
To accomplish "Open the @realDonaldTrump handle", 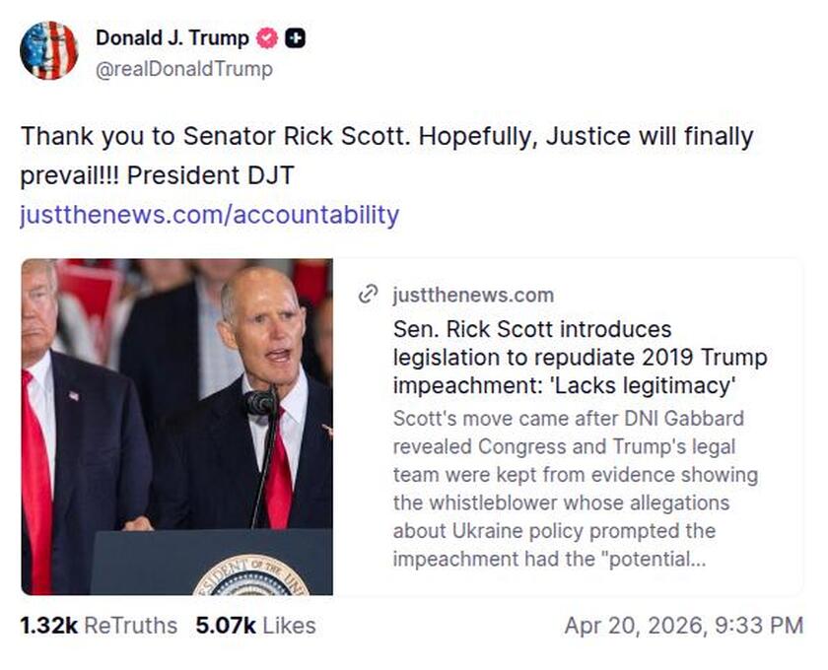I will coord(184,69).
